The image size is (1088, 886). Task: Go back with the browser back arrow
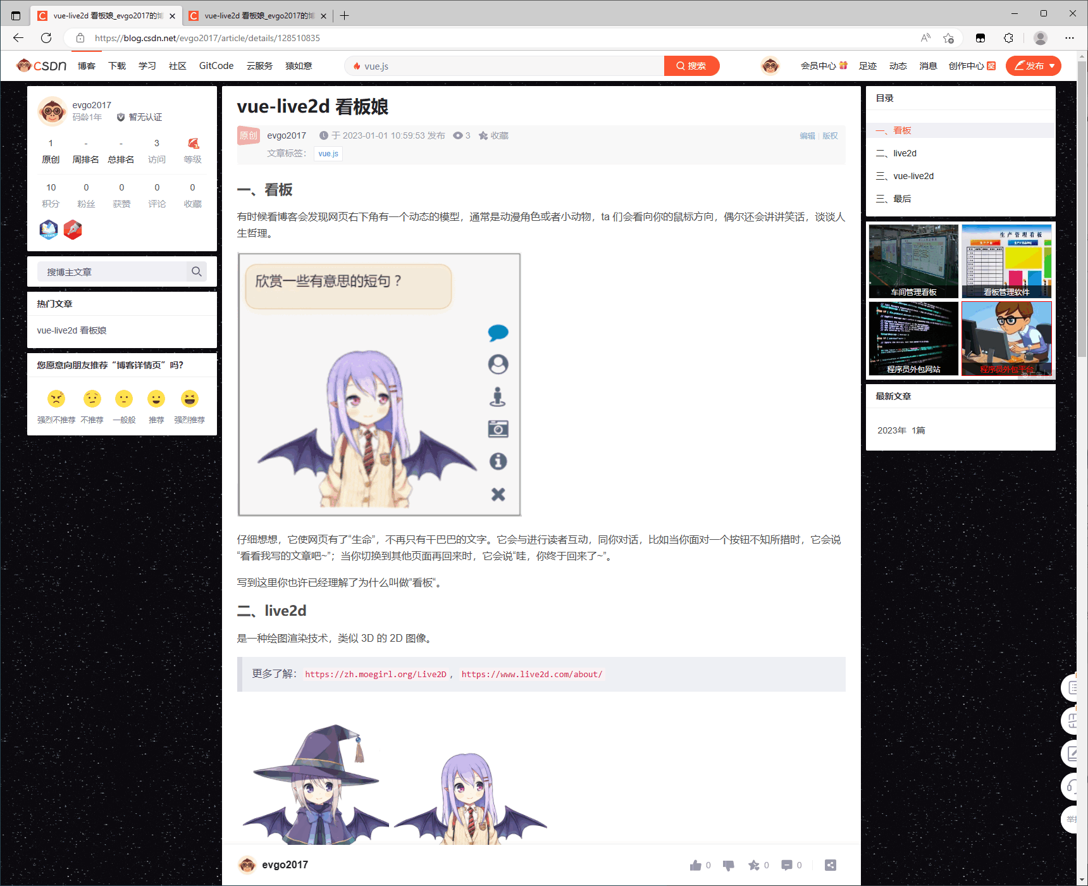(x=18, y=38)
